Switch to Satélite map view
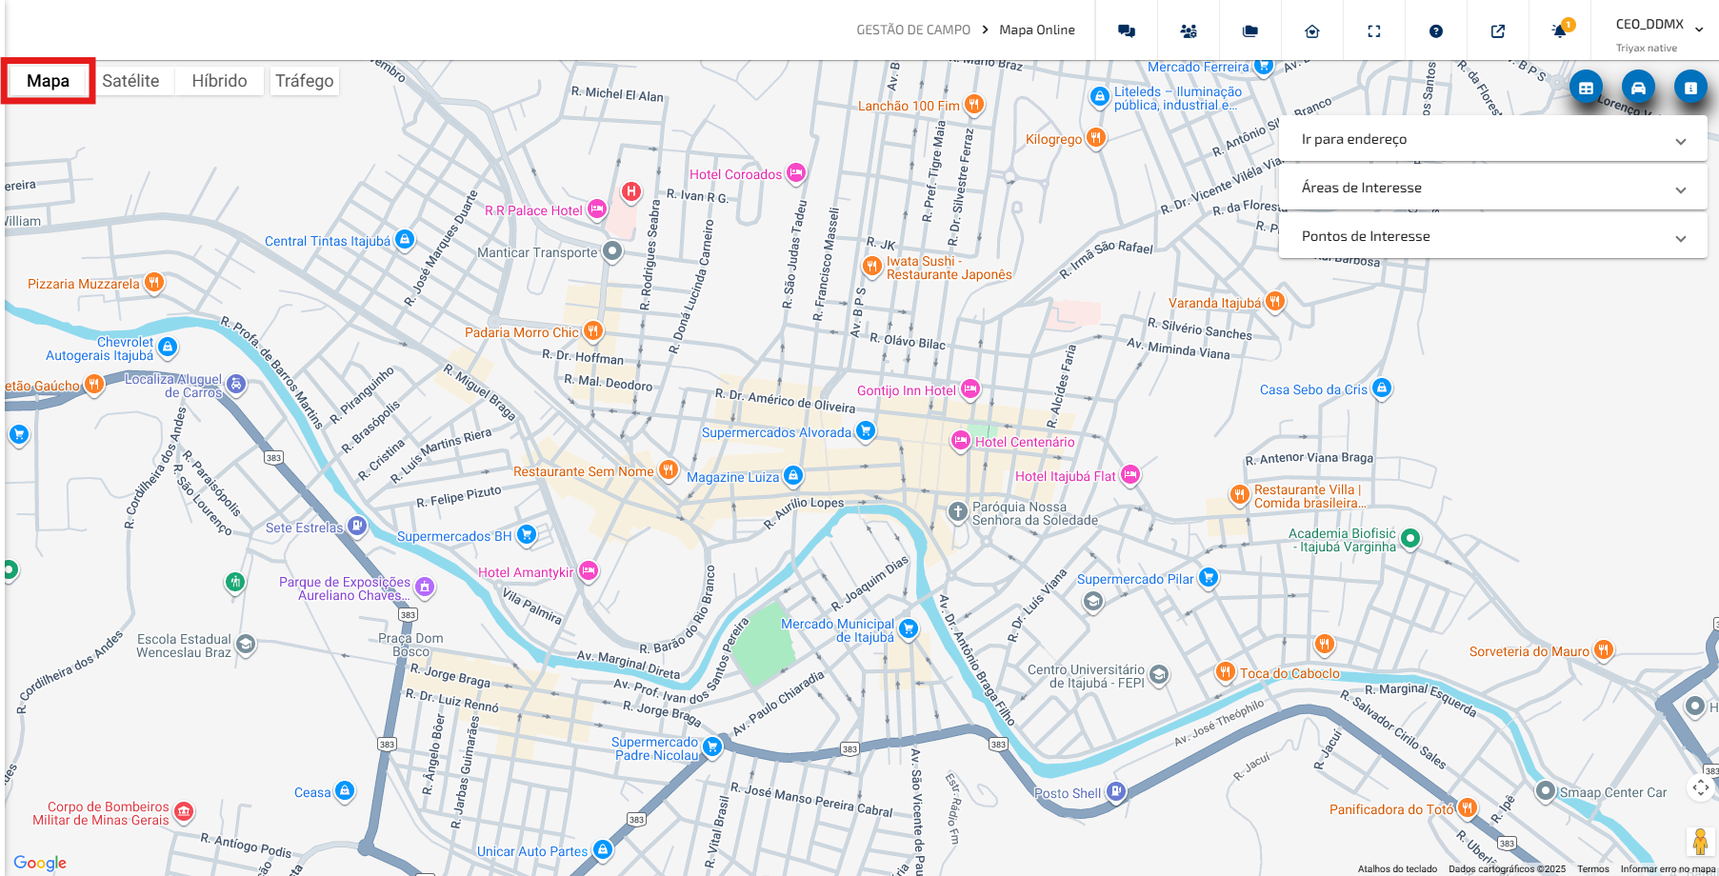 (131, 81)
